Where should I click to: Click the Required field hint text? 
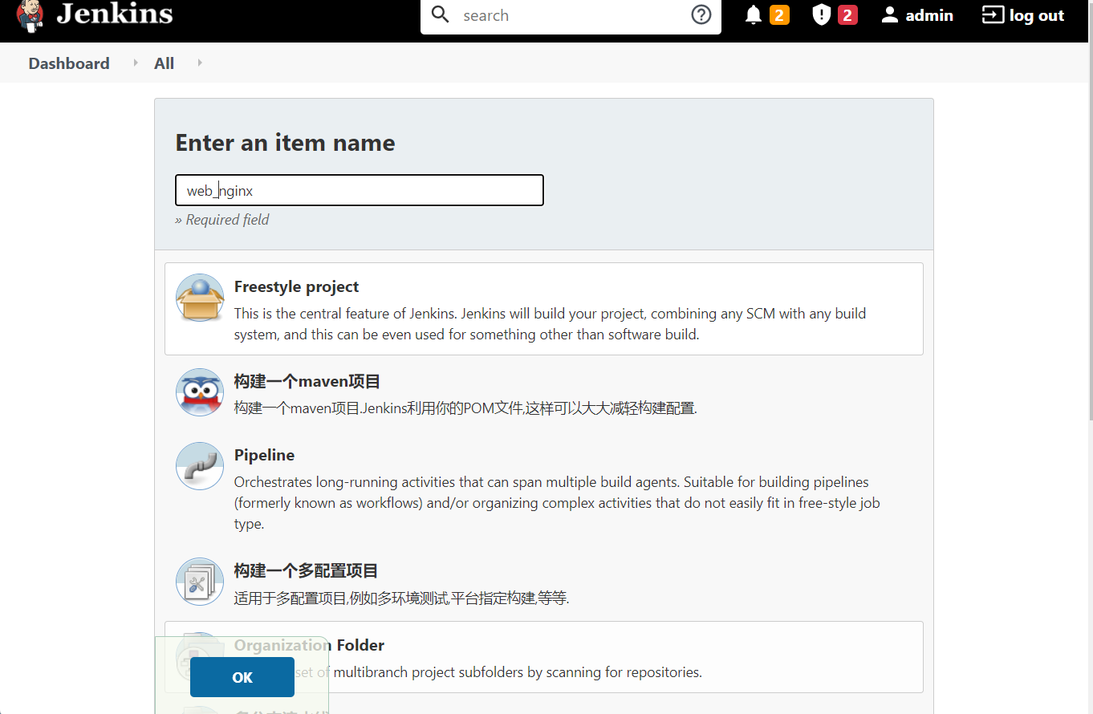[x=222, y=220]
